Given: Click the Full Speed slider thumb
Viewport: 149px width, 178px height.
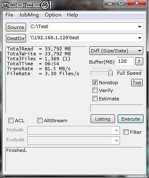Looking at the screenshot, I should tap(111, 73).
